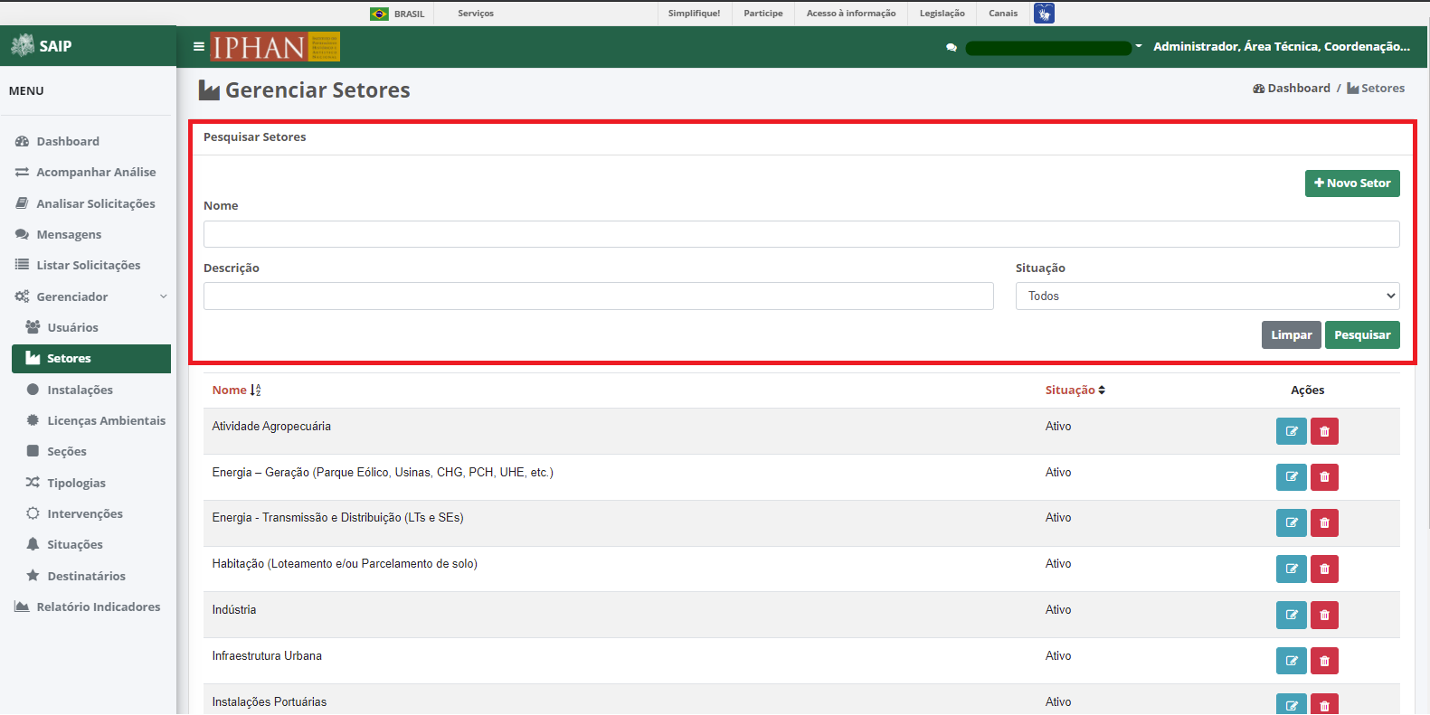The height and width of the screenshot is (715, 1430).
Task: Edit the Atividade Agropecuária sector
Action: [x=1292, y=431]
